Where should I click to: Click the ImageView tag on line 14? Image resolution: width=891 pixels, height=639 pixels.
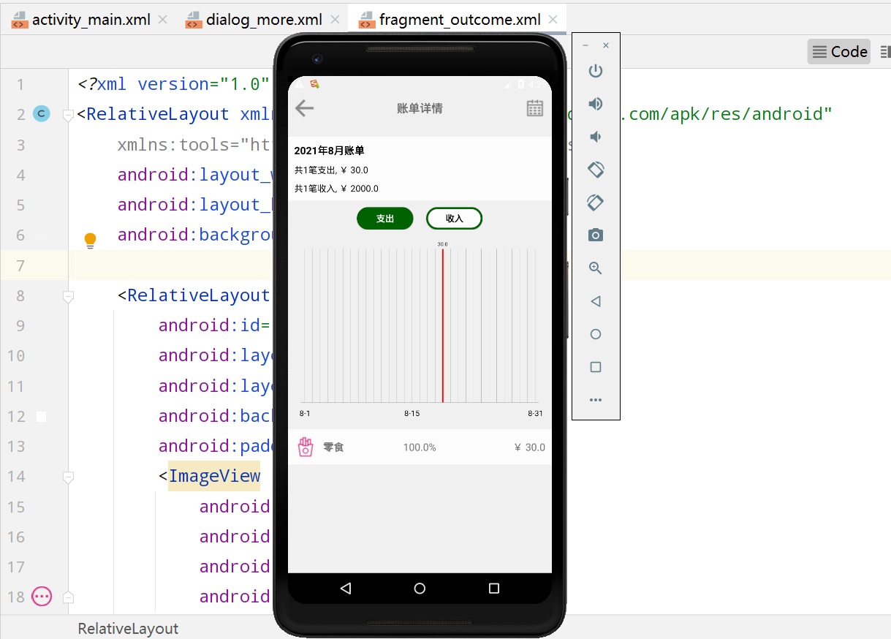(214, 477)
